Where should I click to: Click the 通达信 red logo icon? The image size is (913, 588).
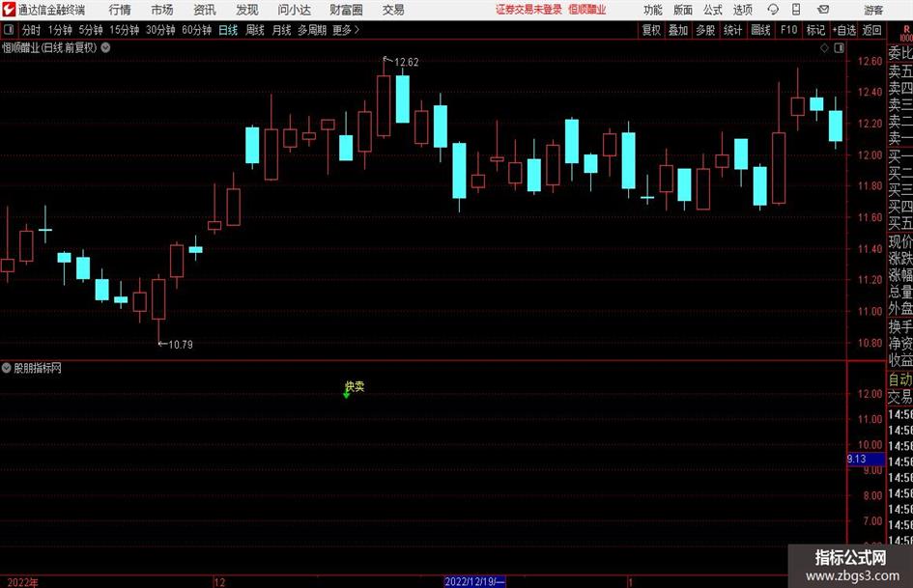[9, 10]
